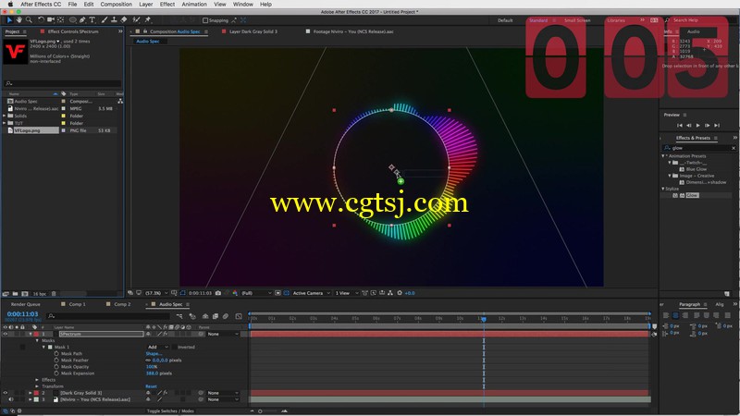Screen dimensions: 740x416
Task: Click Toggle Switches / Modes button
Action: point(170,410)
